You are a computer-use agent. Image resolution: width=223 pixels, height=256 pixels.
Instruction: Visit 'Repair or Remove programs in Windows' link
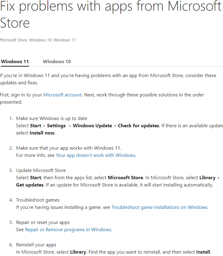coord(68,230)
